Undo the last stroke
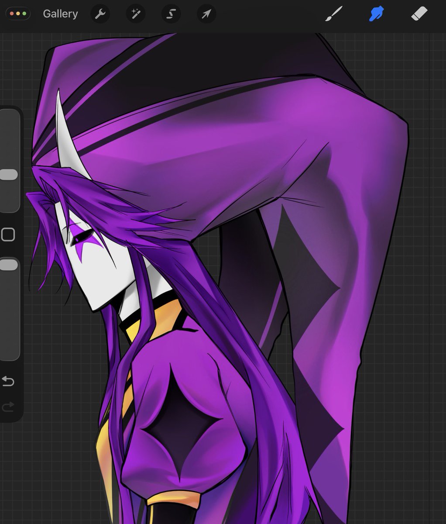The height and width of the screenshot is (524, 446). tap(8, 381)
